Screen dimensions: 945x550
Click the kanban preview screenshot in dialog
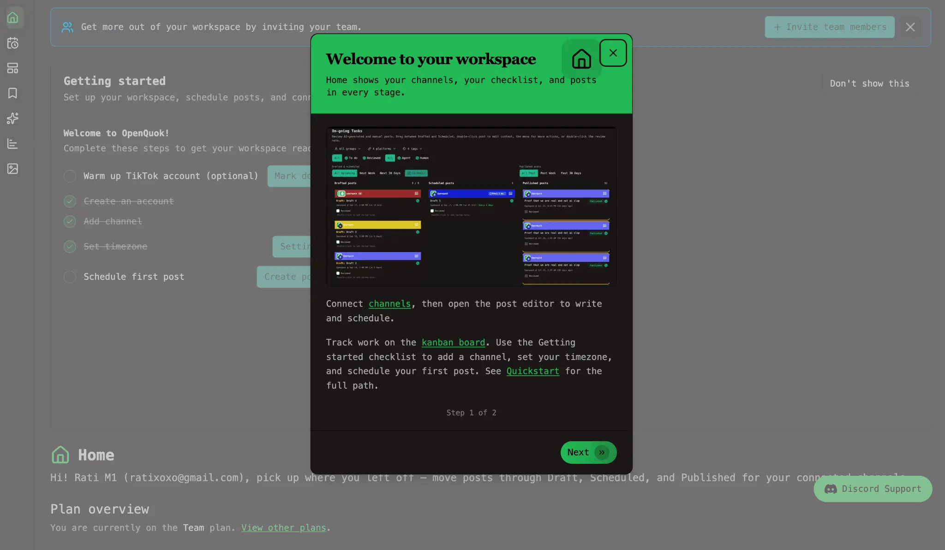click(471, 207)
